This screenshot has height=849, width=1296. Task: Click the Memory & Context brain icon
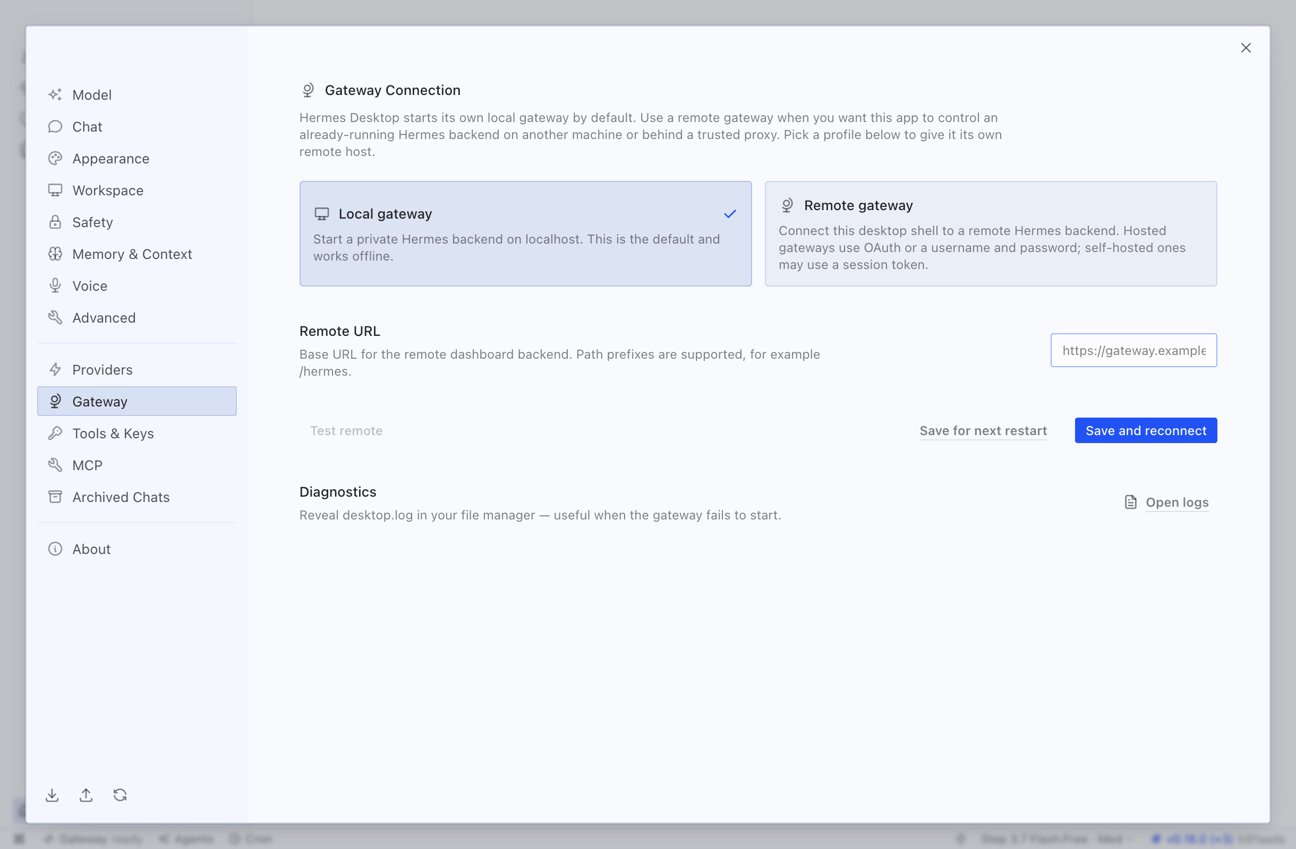coord(55,254)
